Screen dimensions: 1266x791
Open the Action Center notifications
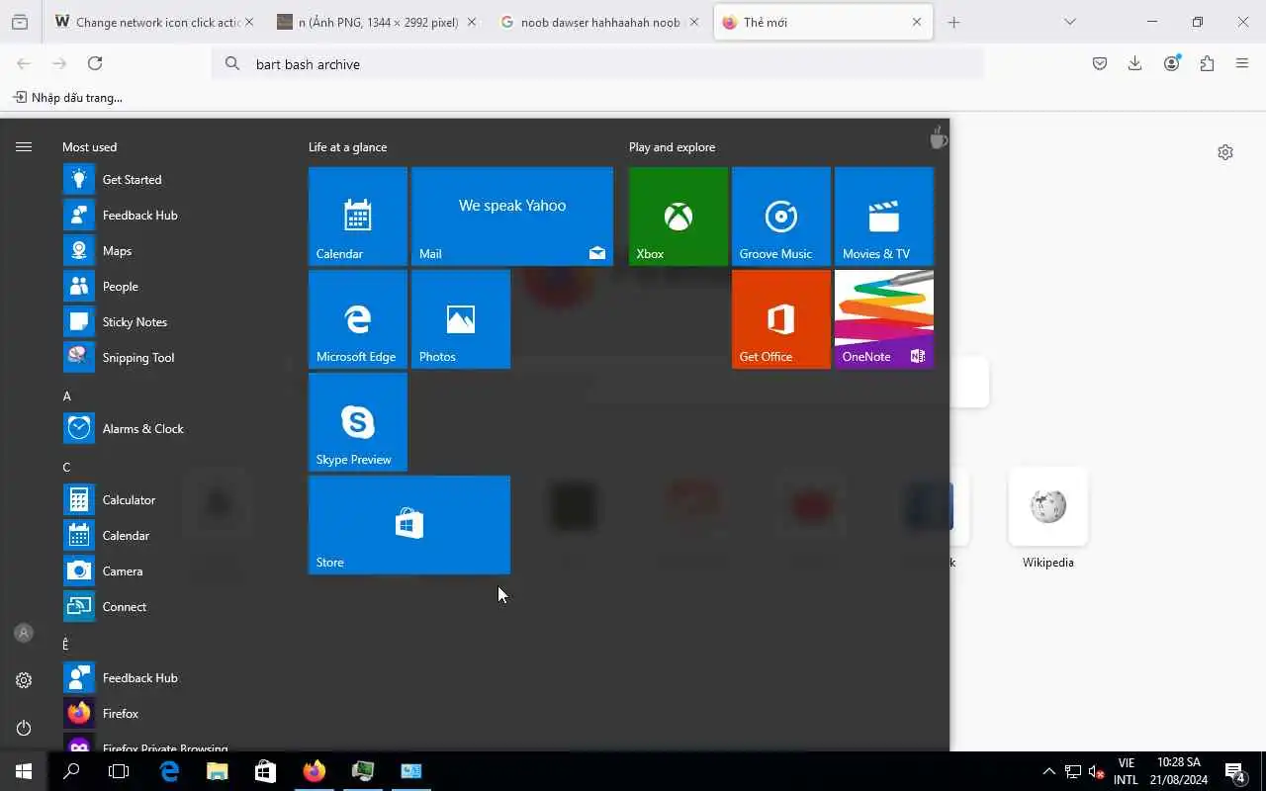1234,771
